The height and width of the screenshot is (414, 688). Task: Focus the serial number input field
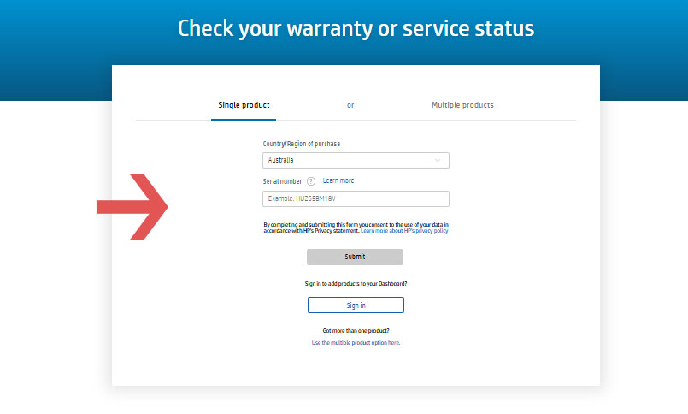(x=356, y=199)
